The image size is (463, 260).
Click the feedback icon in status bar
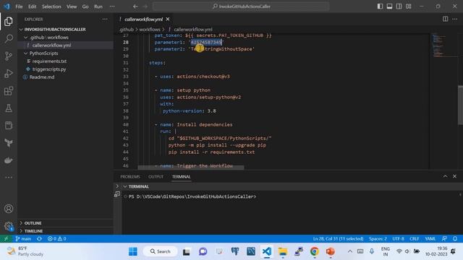click(444, 239)
